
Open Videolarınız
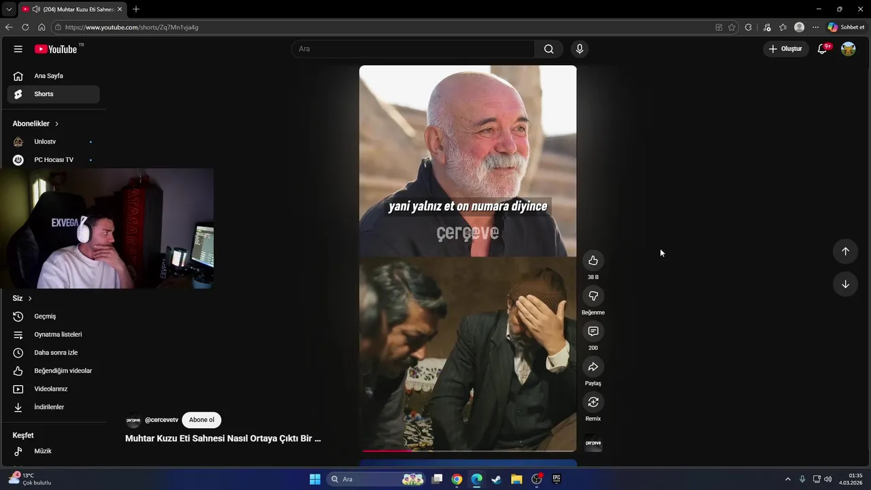pyautogui.click(x=53, y=389)
